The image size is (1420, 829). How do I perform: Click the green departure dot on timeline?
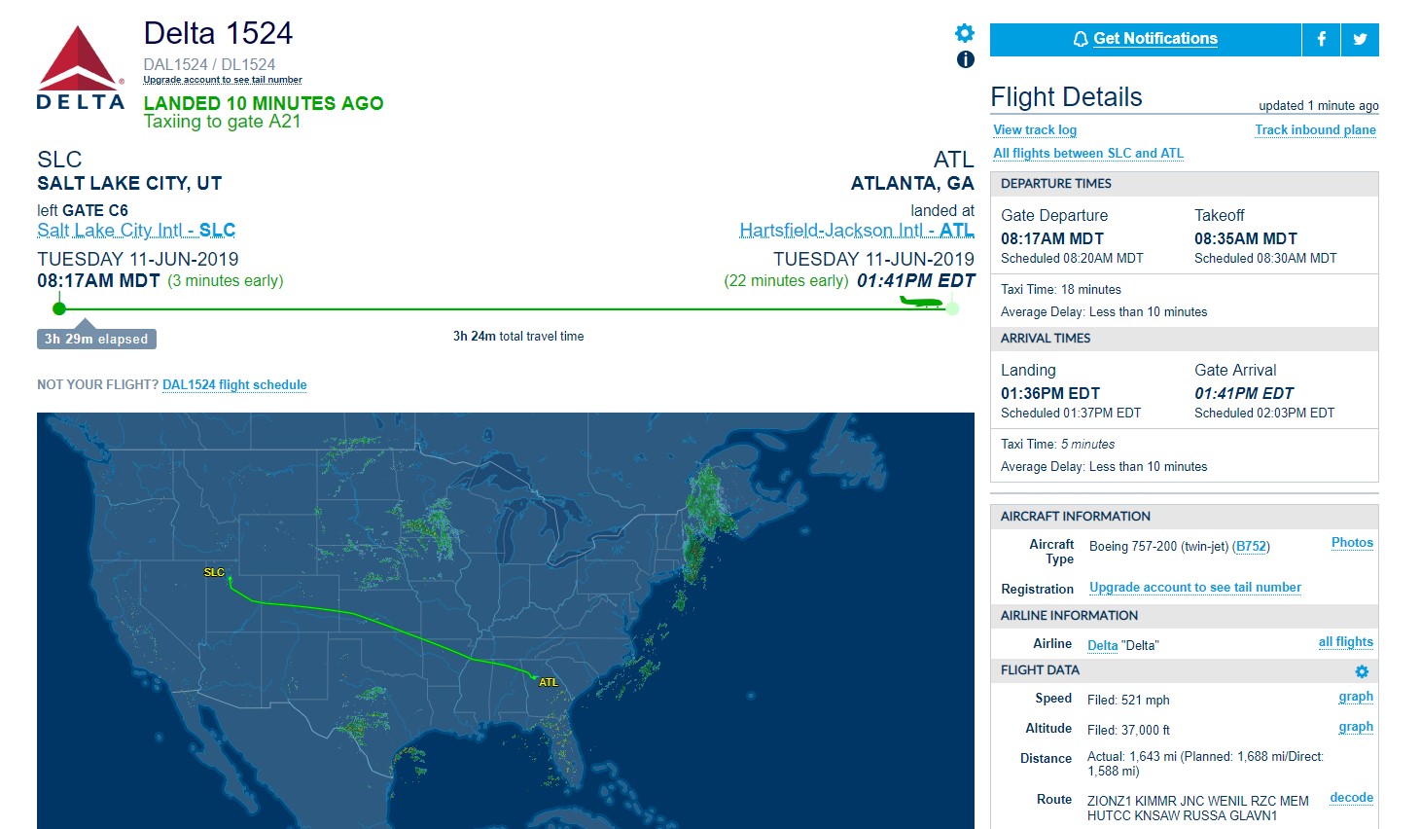tap(59, 308)
